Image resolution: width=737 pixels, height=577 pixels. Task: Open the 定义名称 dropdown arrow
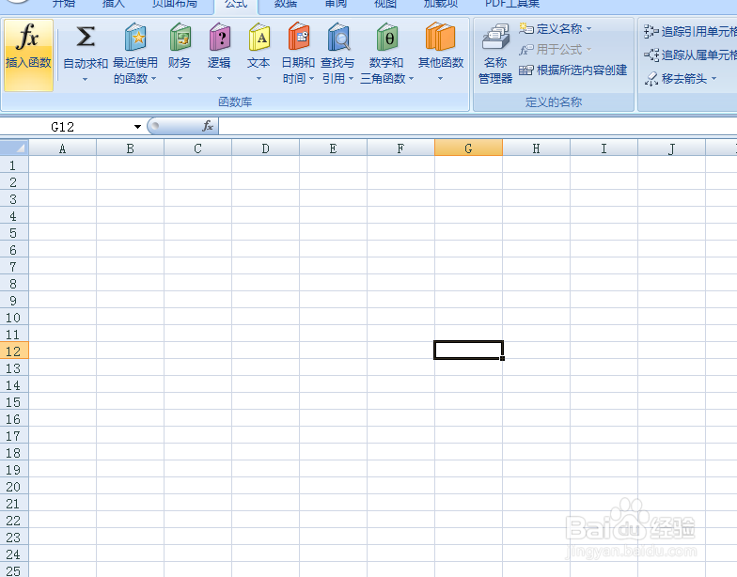[x=588, y=28]
